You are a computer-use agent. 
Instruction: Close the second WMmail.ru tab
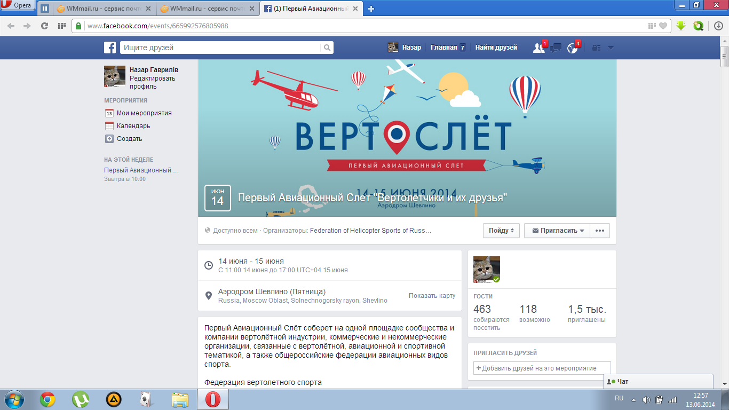coord(251,9)
